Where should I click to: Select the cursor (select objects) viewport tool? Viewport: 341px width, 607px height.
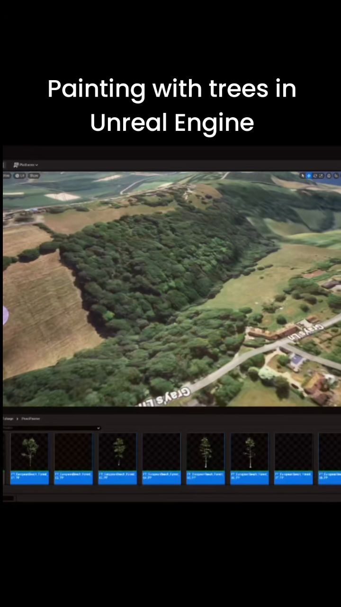[x=303, y=176]
